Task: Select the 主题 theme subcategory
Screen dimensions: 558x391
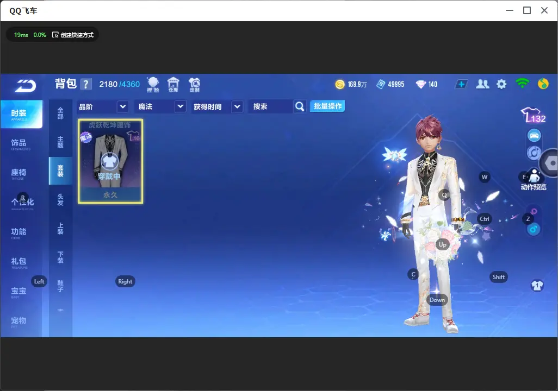Action: pos(60,142)
